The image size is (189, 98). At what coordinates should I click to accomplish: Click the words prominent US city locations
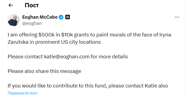pos(68,42)
